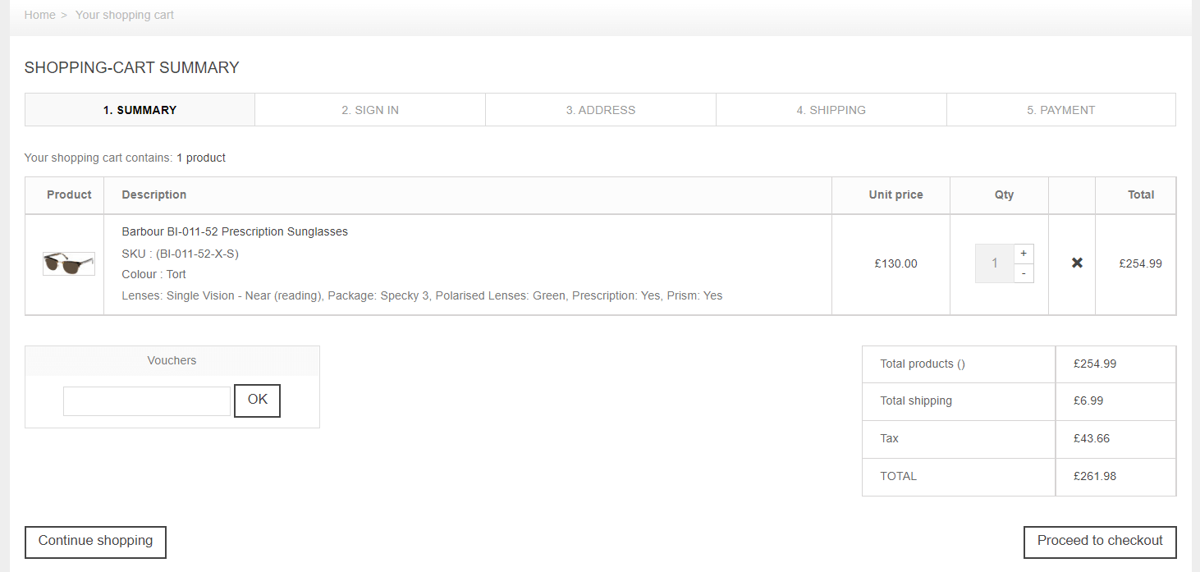This screenshot has height=572, width=1200.
Task: Open Barbour BI-011-52 Prescription Sunglasses product link
Action: click(x=235, y=231)
